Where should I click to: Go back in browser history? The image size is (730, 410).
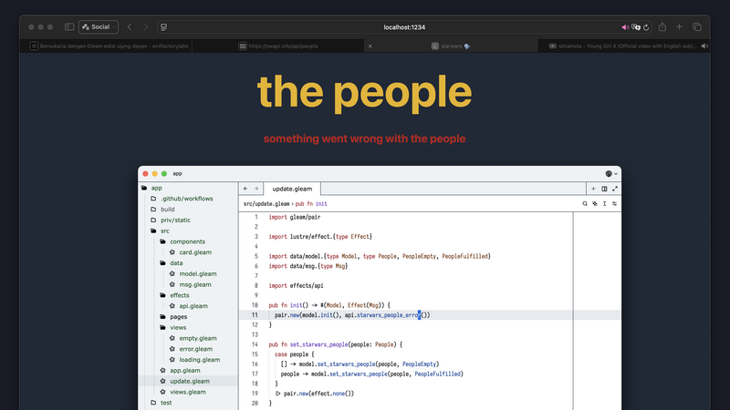pos(130,27)
